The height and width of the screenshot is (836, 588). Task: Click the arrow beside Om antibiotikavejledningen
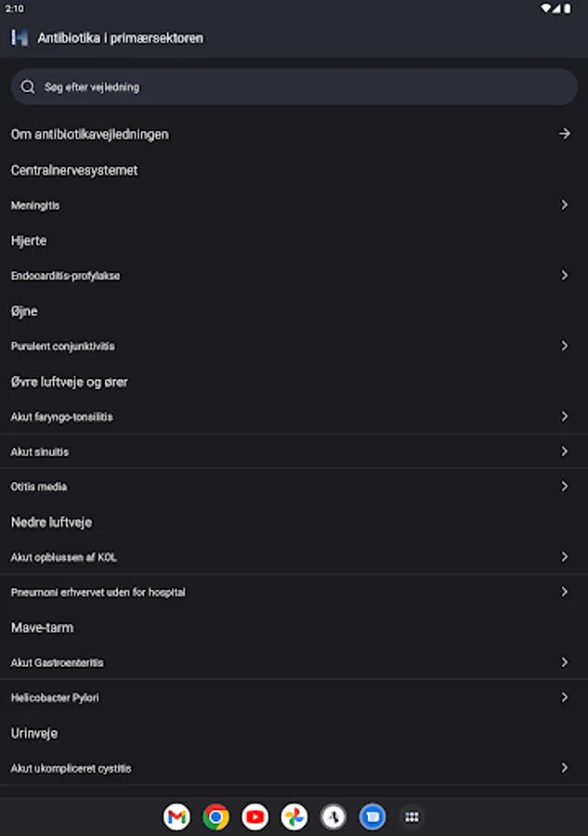click(564, 134)
